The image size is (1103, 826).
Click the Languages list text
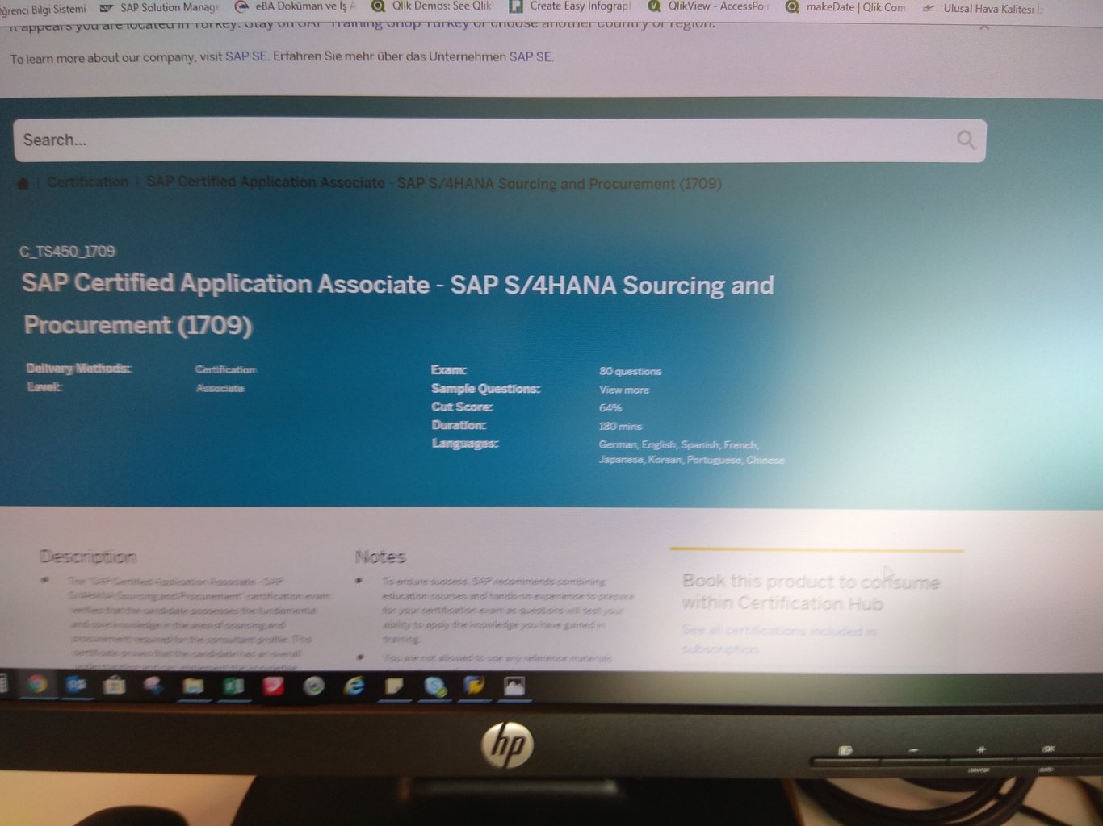coord(691,453)
